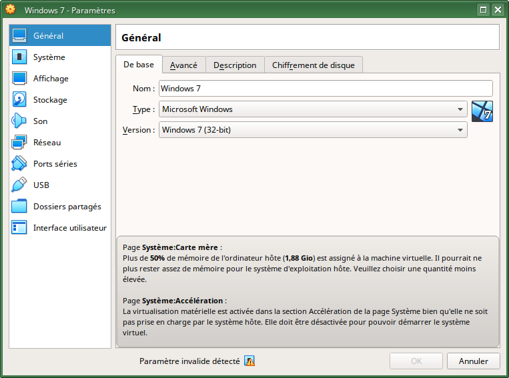Click the invalid parameter warning icon
The height and width of the screenshot is (378, 509).
(249, 361)
